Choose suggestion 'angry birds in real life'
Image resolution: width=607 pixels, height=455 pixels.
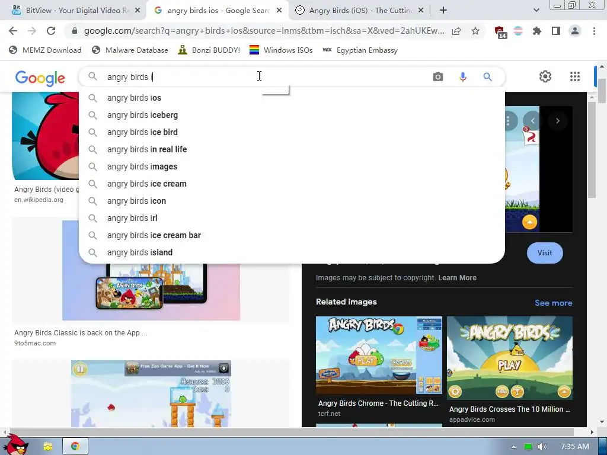point(292,149)
